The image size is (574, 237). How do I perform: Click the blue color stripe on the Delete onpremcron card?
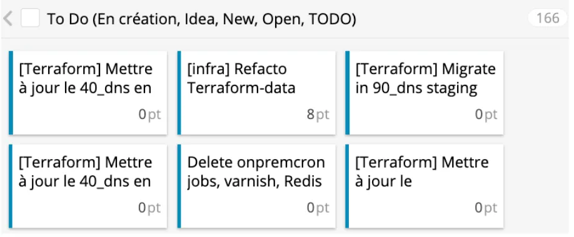click(179, 186)
